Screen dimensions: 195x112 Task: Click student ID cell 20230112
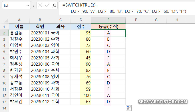[40, 101]
